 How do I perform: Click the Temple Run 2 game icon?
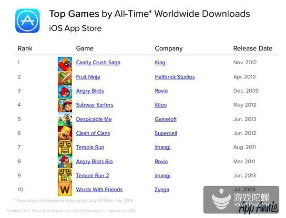pyautogui.click(x=65, y=176)
